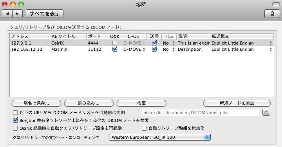The width and height of the screenshot is (282, 147).
Task: Click 読み込み... button
Action: [89, 103]
